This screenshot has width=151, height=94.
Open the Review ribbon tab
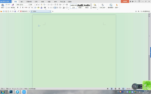[x=43, y=2]
